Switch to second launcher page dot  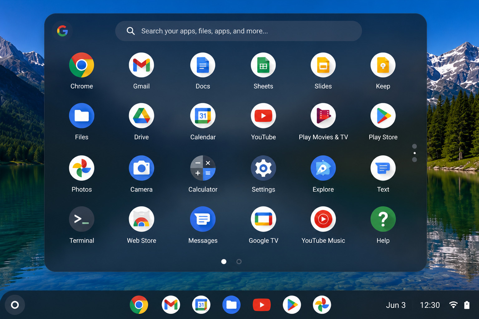coord(239,261)
